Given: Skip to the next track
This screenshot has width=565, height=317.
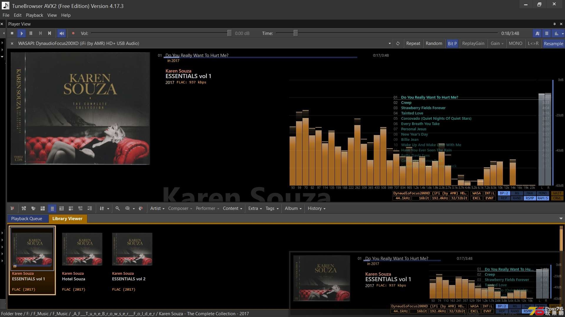Looking at the screenshot, I should 50,33.
